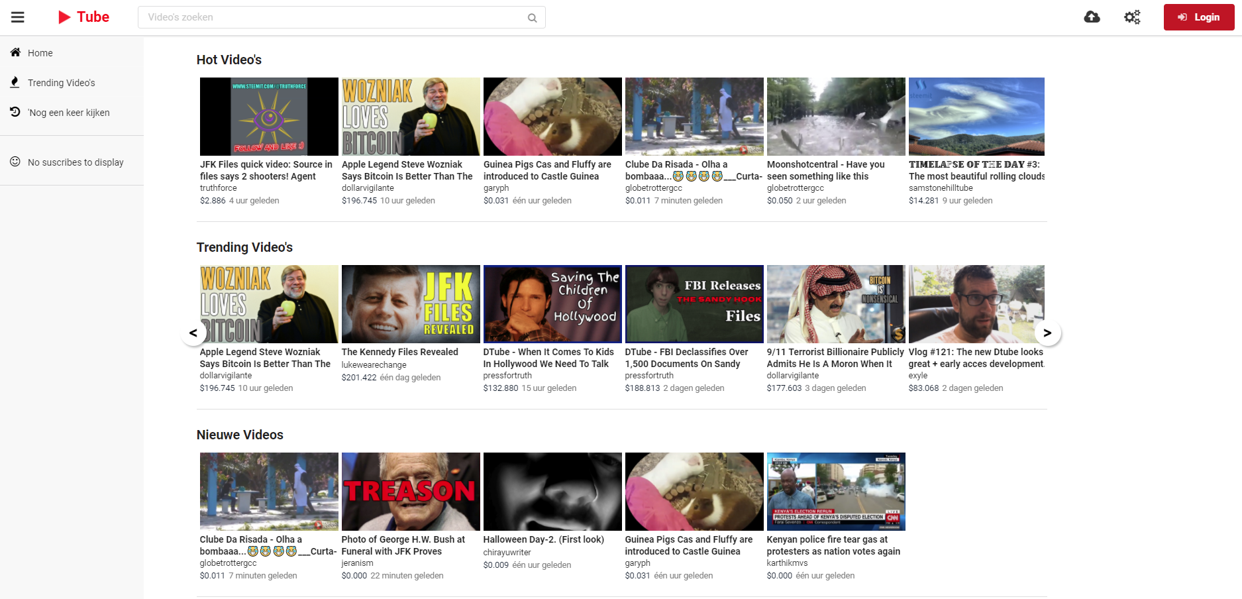The height and width of the screenshot is (599, 1242).
Task: Open the cloud upload icon
Action: point(1092,17)
